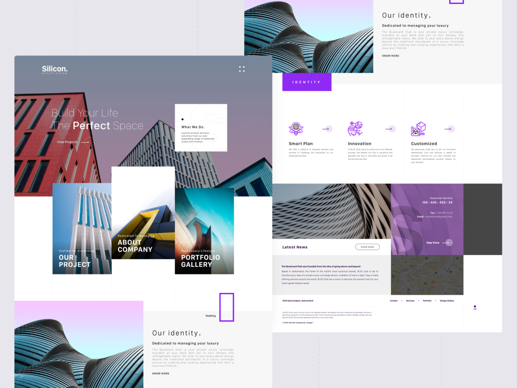Click the emailtome@gmail.com email link
Image resolution: width=517 pixels, height=388 pixels.
(x=440, y=217)
